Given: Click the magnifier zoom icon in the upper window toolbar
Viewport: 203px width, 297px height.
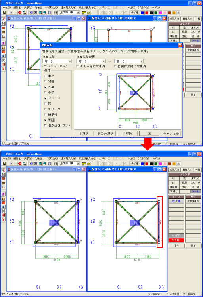Looking at the screenshot, I should pos(45,13).
